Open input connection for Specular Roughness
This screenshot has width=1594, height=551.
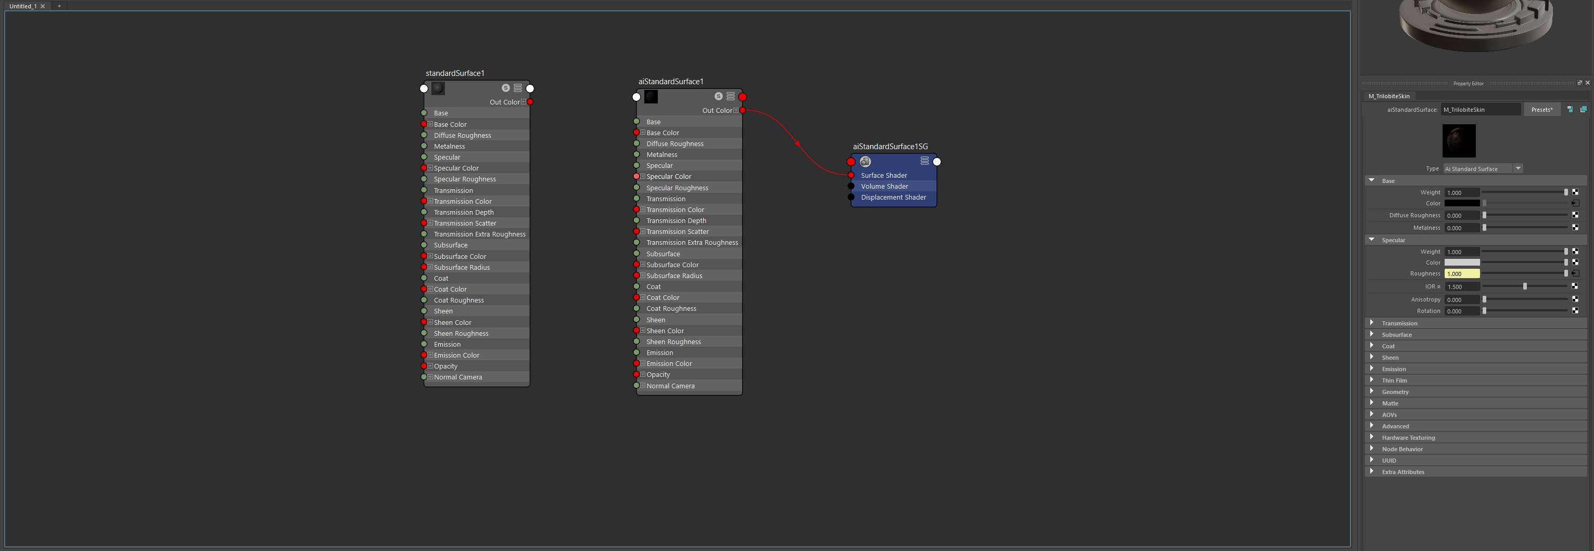pyautogui.click(x=1575, y=273)
